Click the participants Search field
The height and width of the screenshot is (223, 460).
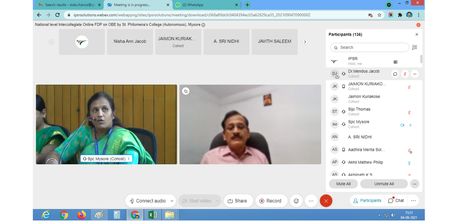click(370, 47)
